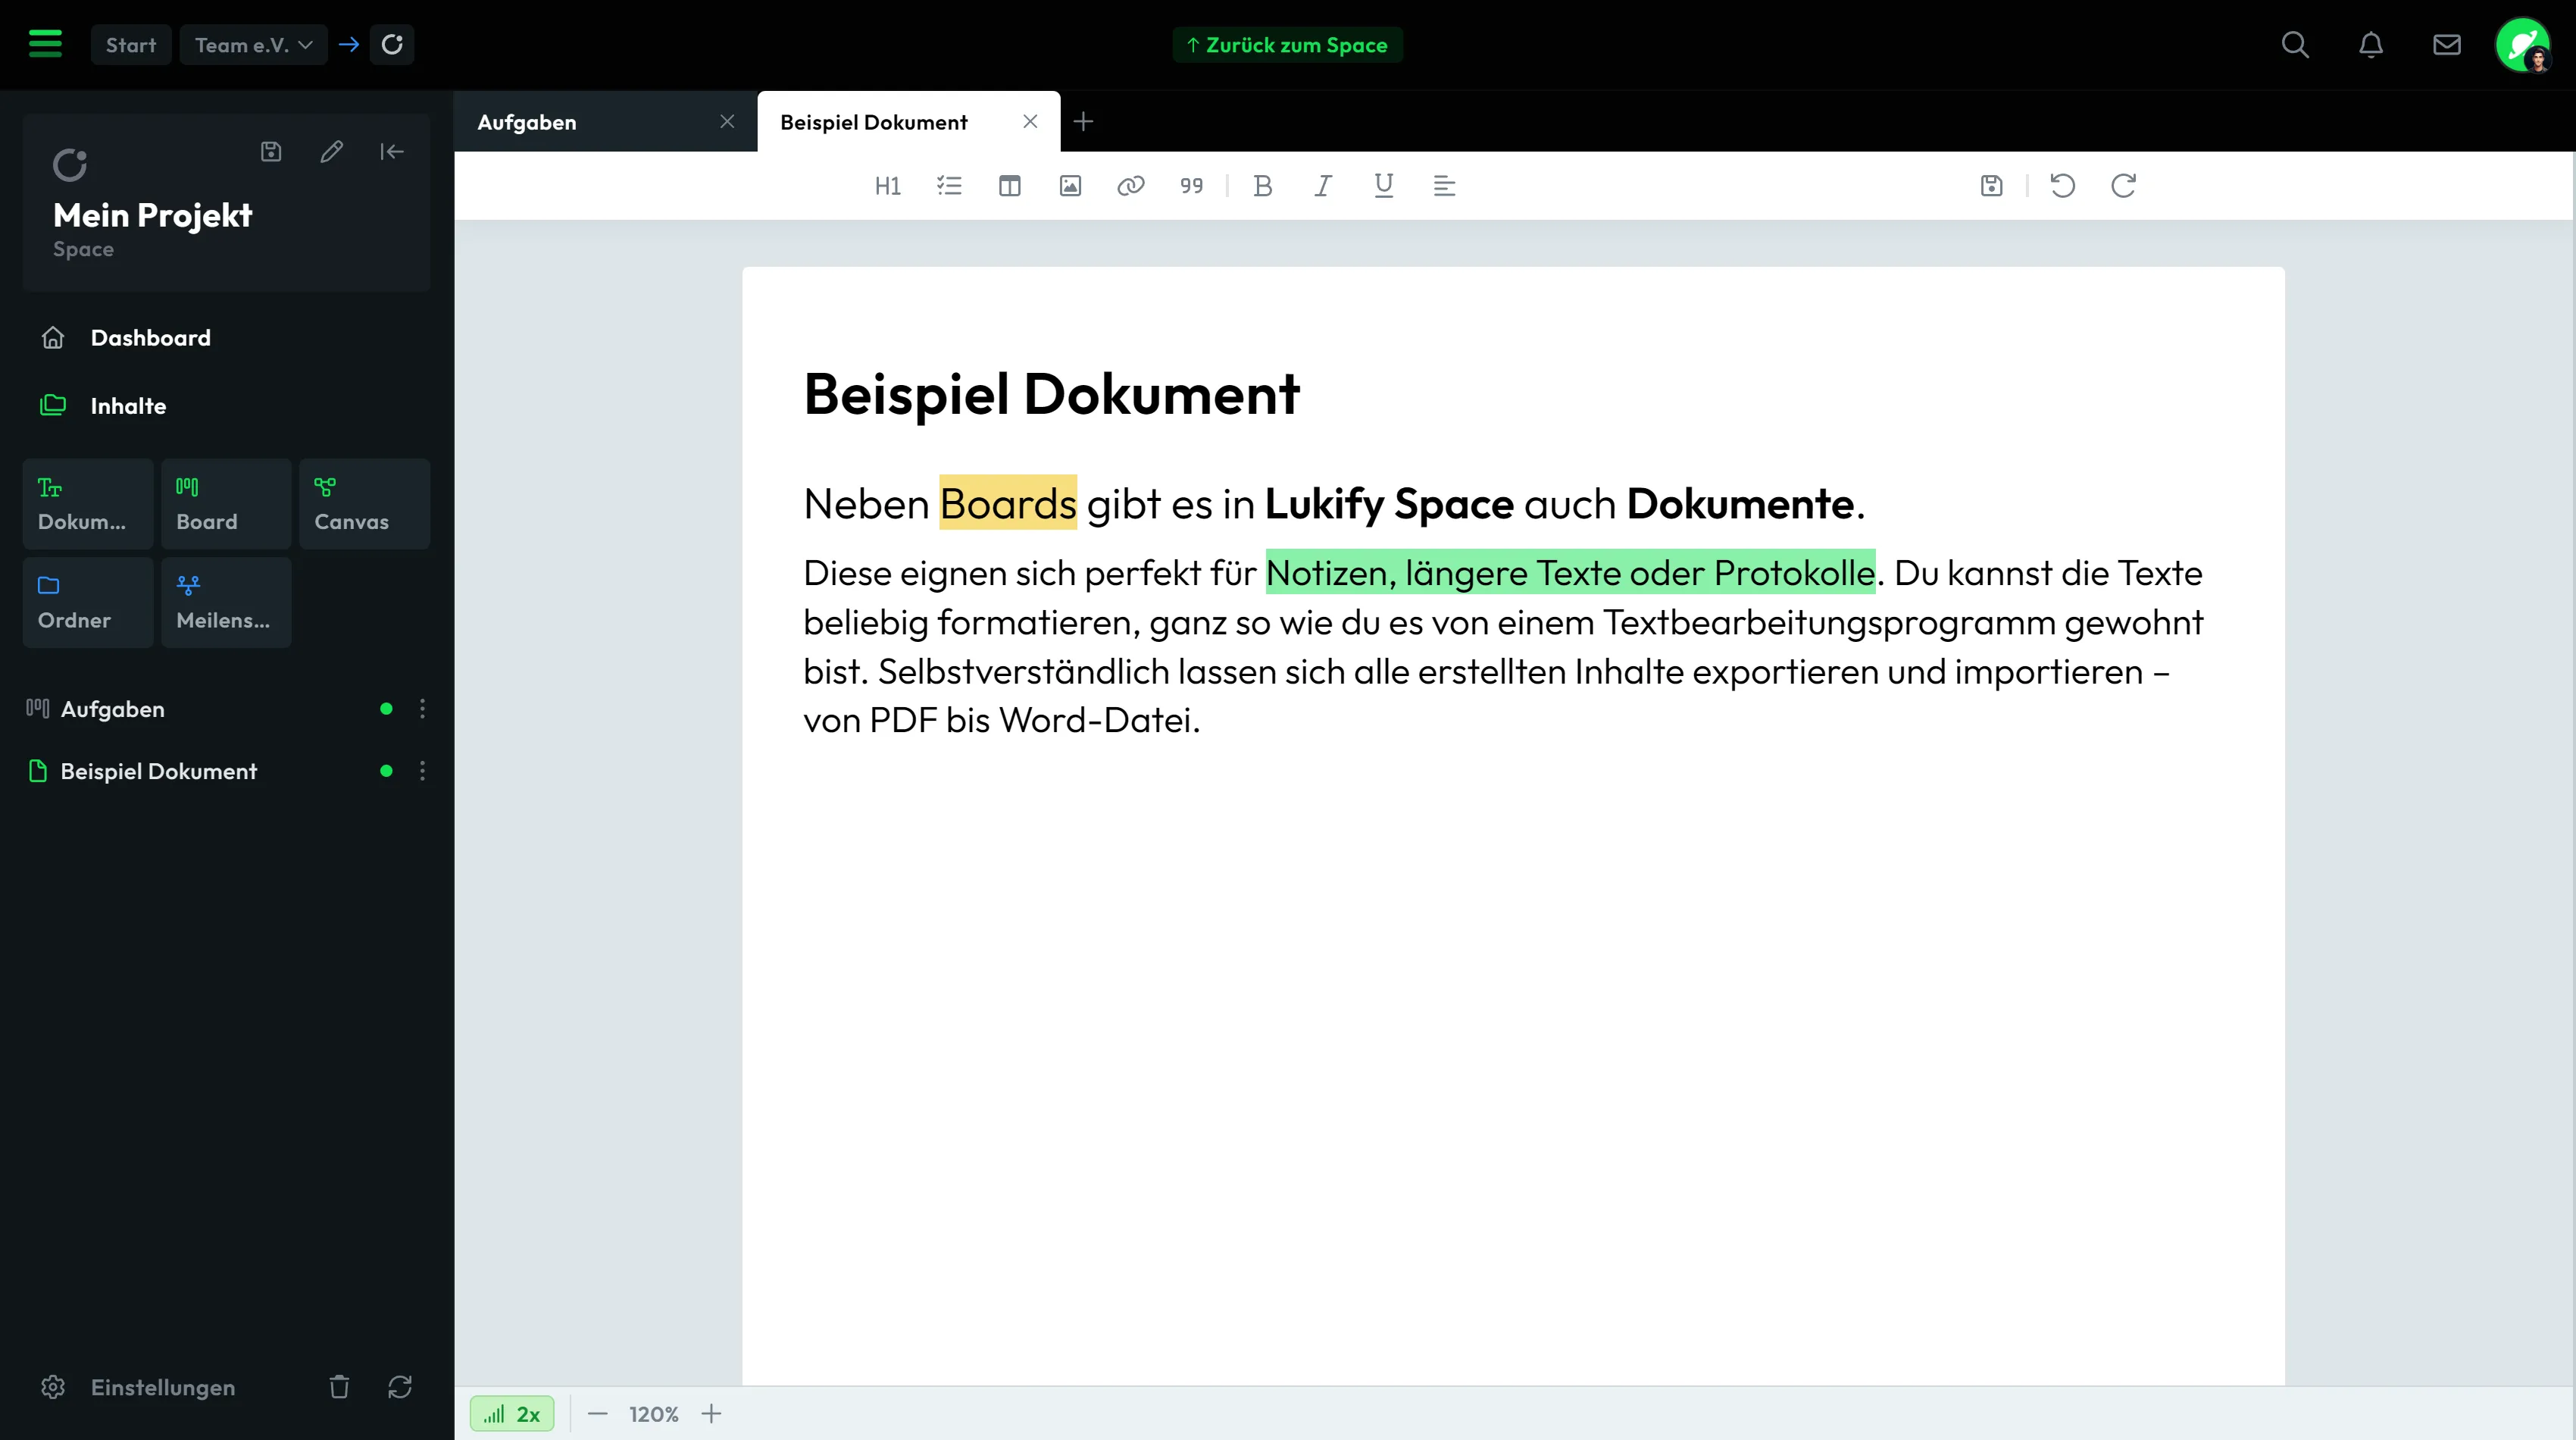Insert an image via the toolbar

click(x=1070, y=186)
